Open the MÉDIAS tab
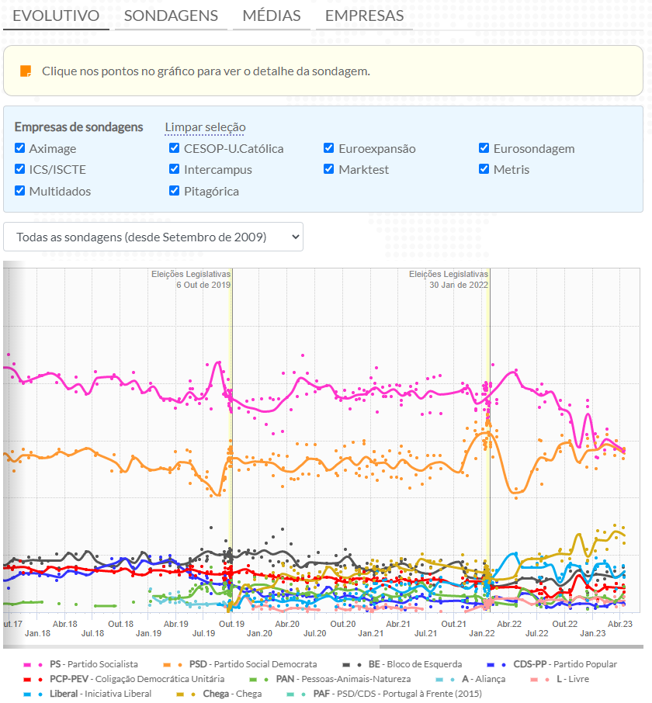The height and width of the screenshot is (703, 652). 271,16
